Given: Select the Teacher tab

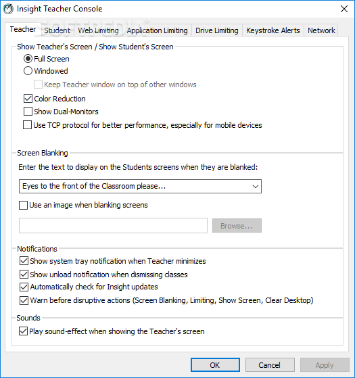Looking at the screenshot, I should coord(23,29).
